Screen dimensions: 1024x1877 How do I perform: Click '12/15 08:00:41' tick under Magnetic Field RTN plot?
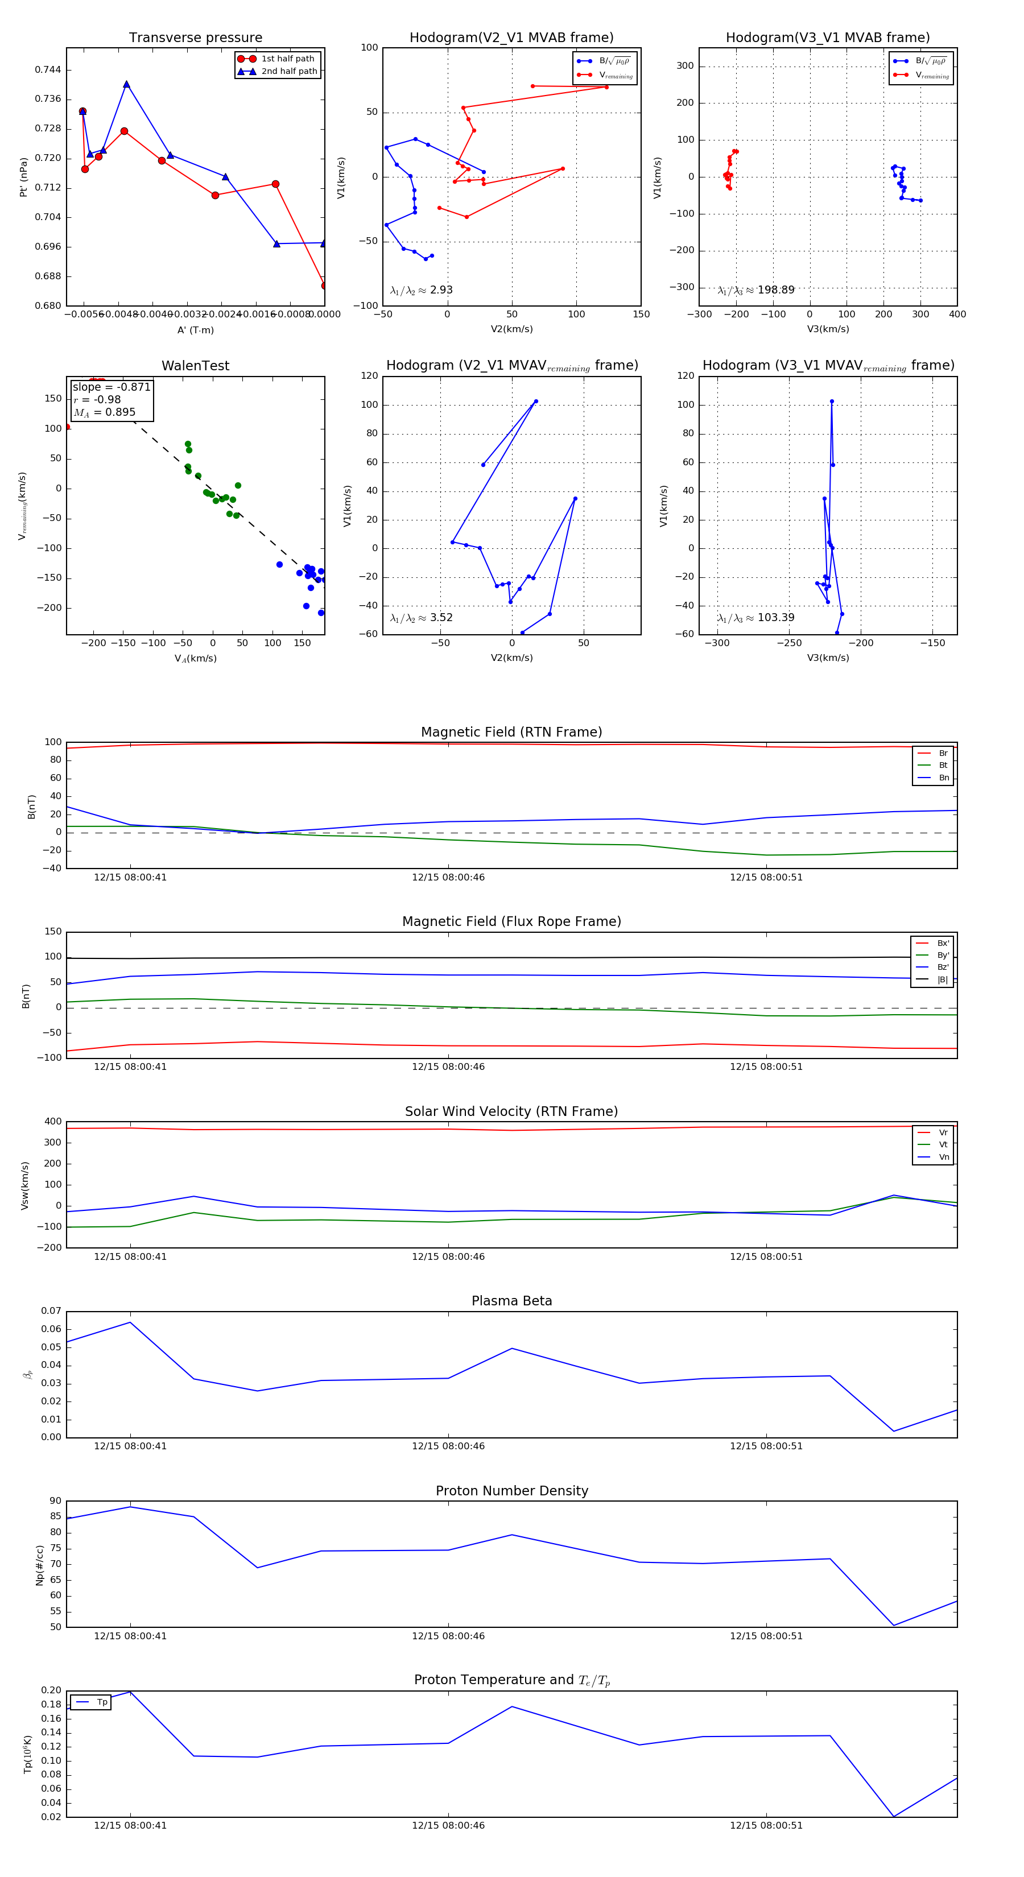(130, 877)
